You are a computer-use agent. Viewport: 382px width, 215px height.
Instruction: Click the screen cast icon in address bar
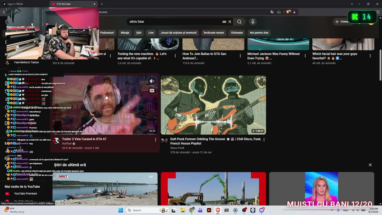tap(279, 12)
